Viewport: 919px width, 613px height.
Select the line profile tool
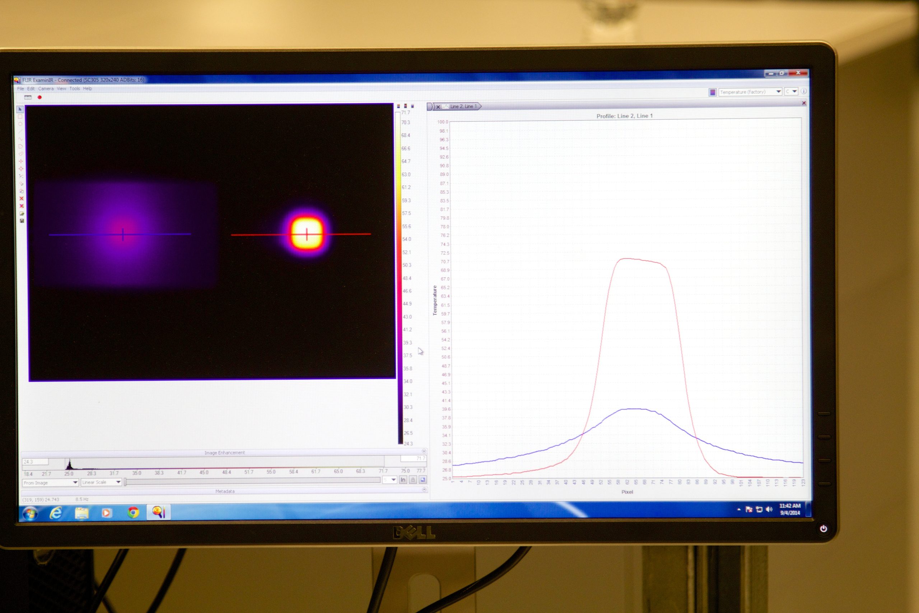click(x=20, y=131)
